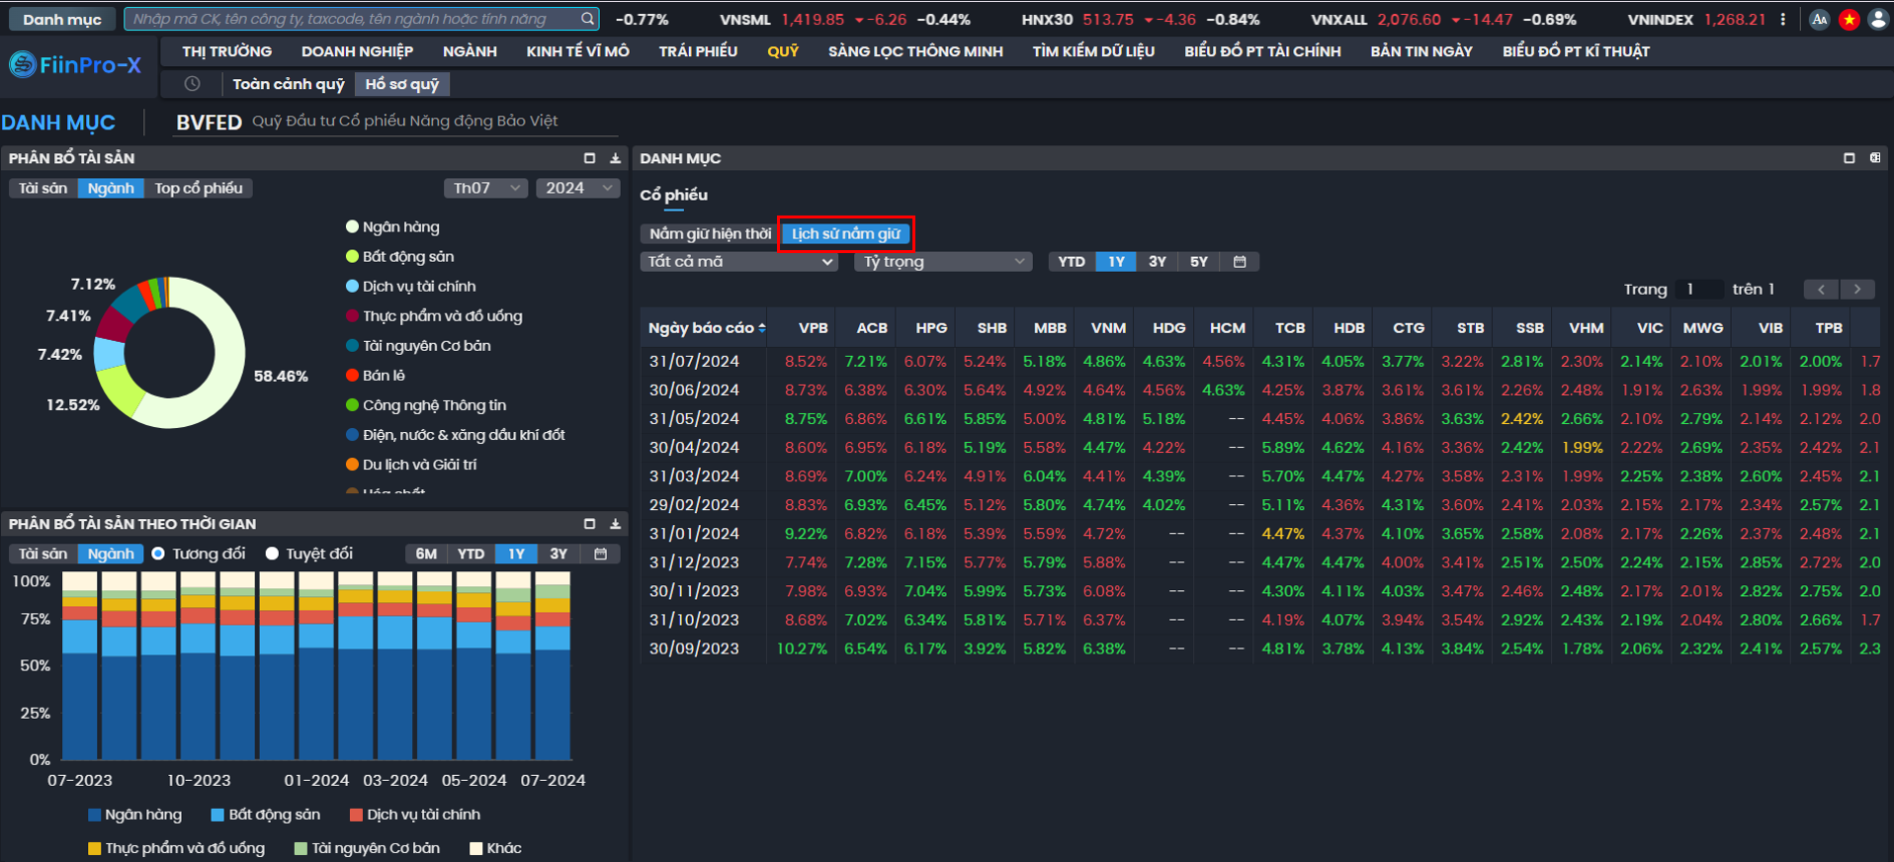Open the 2024 year dropdown

pyautogui.click(x=577, y=188)
